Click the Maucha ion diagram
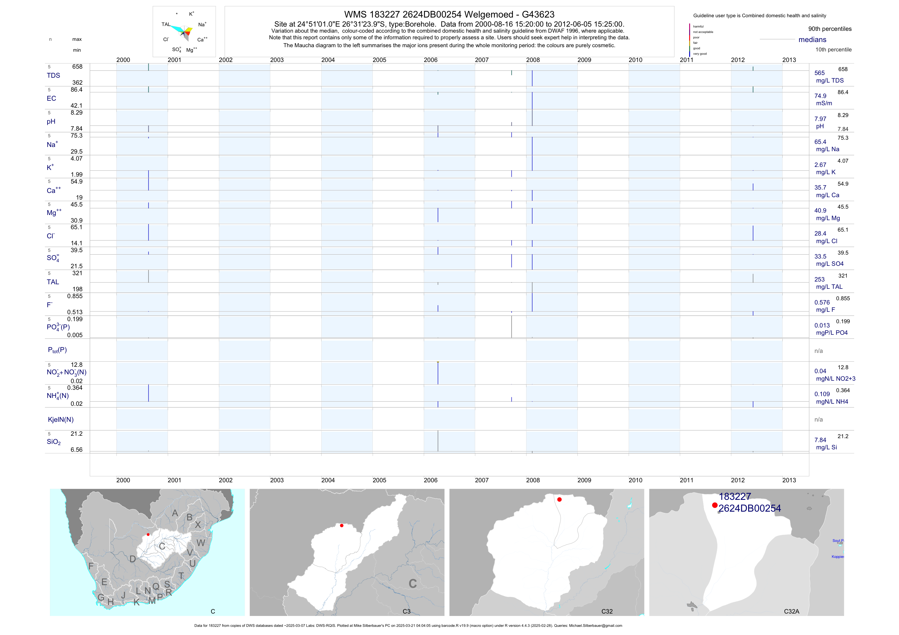This screenshot has width=899, height=635. click(184, 32)
